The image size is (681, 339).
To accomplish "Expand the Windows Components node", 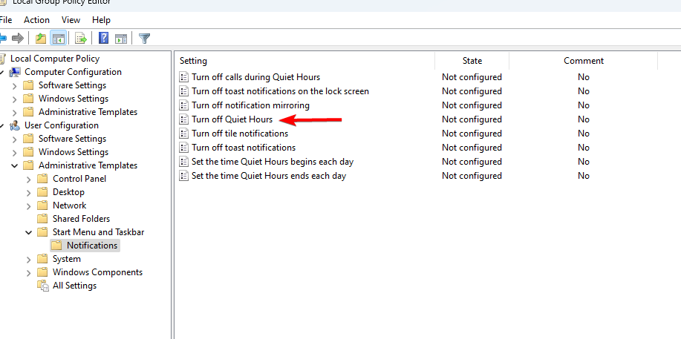I will 29,272.
